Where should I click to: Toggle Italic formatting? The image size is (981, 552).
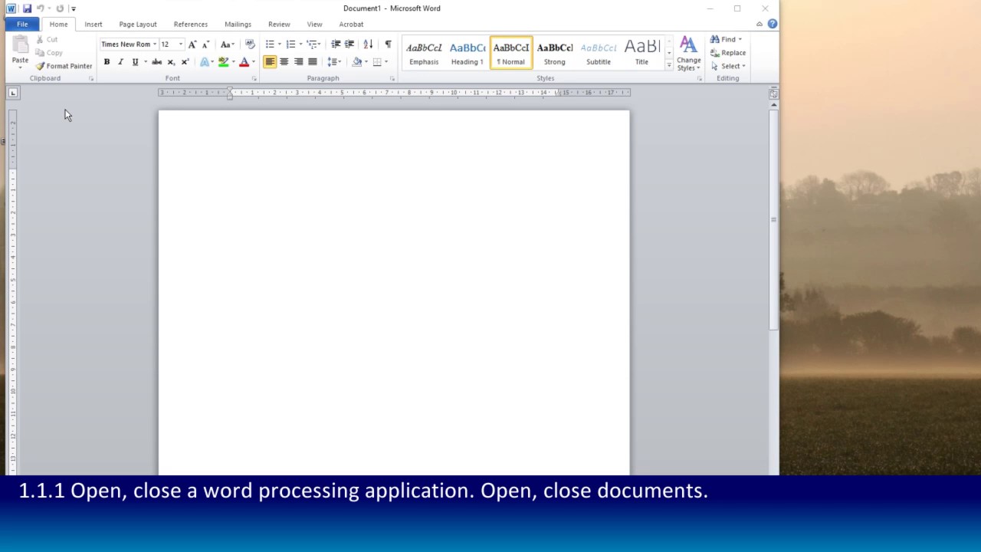coord(120,62)
